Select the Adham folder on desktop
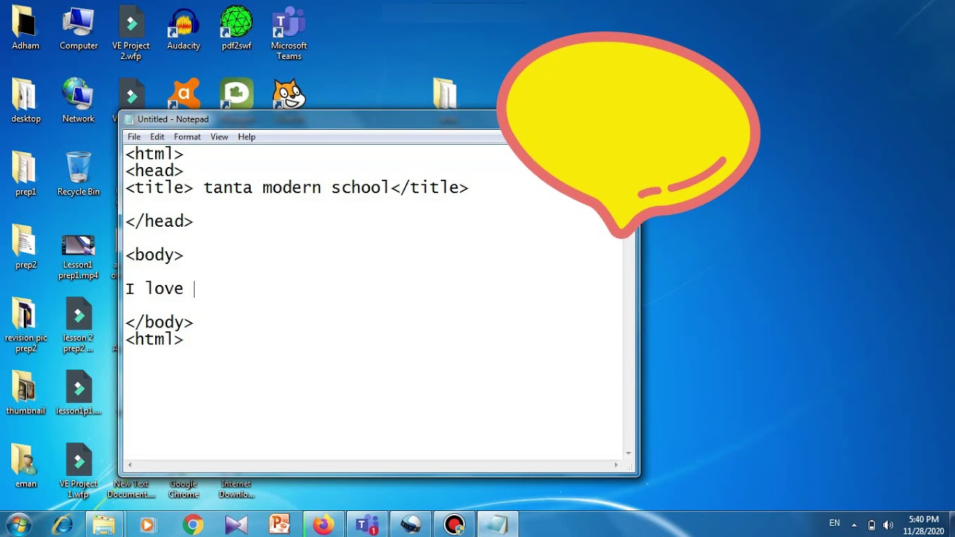Viewport: 955px width, 537px height. 25,28
